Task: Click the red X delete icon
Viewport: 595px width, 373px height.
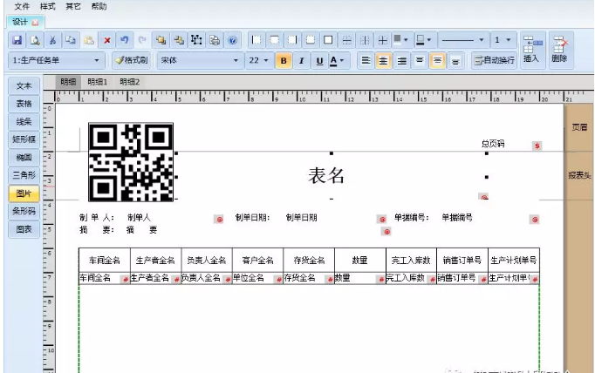Action: 107,40
